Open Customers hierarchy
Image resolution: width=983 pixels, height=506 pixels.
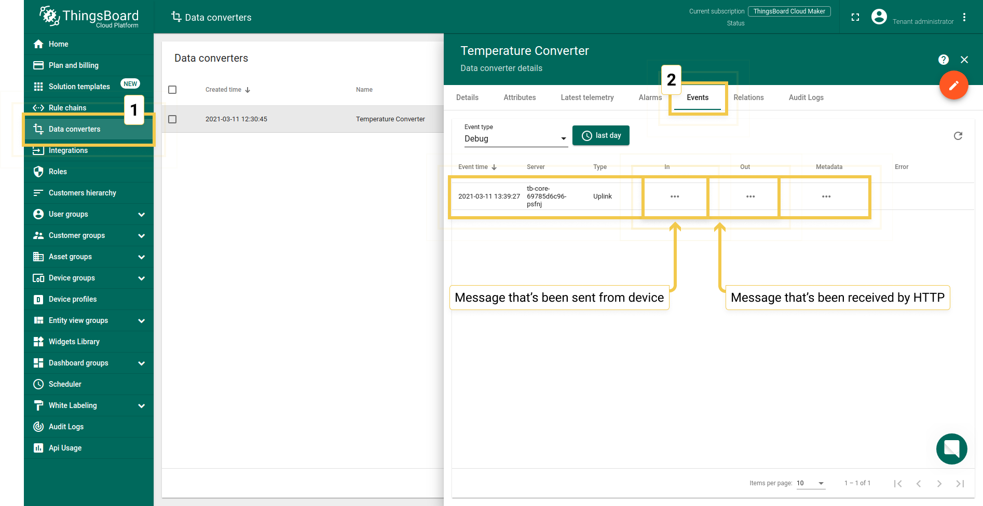pyautogui.click(x=89, y=193)
